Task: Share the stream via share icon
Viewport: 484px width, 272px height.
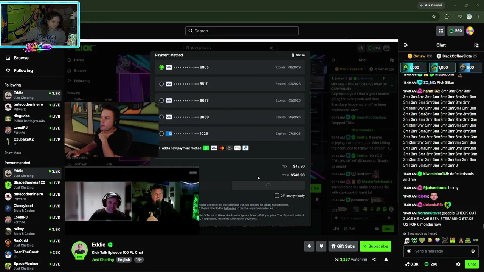Action: pyautogui.click(x=374, y=260)
